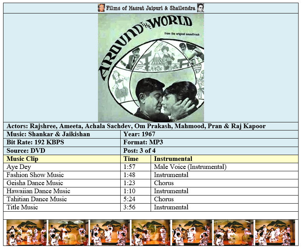Click the 'Instrumental' column header
The height and width of the screenshot is (249, 302).
click(x=224, y=159)
